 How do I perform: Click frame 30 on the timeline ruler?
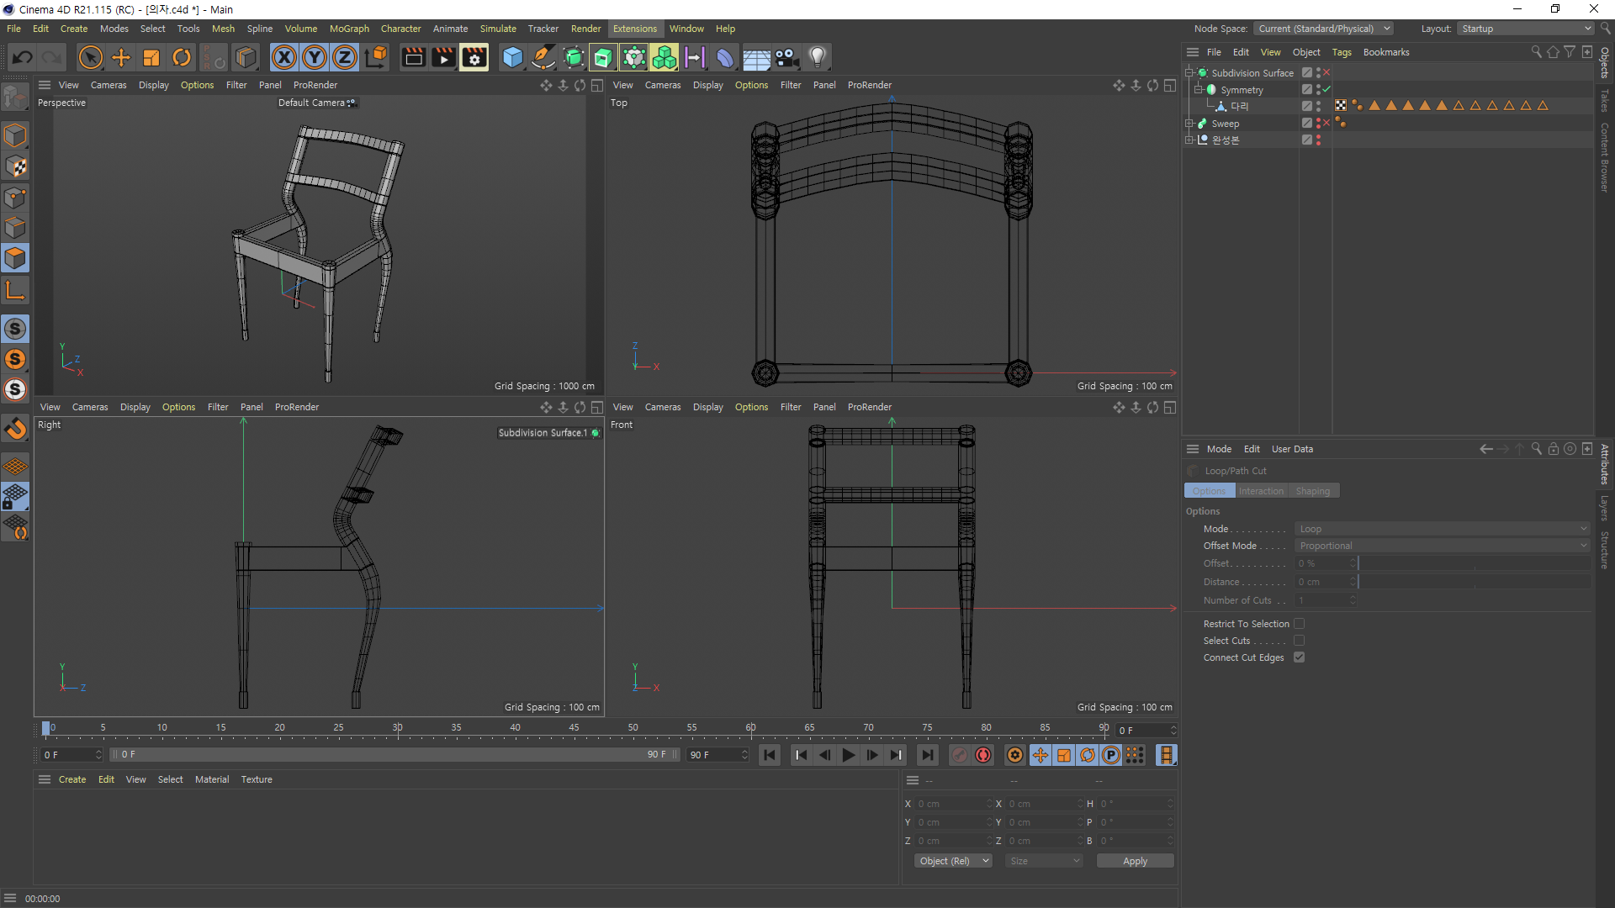pos(398,728)
